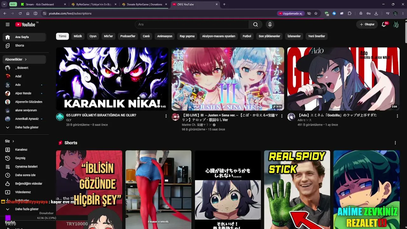The height and width of the screenshot is (229, 407).
Task: Click the eye-slash icon in address bar
Action: (309, 13)
